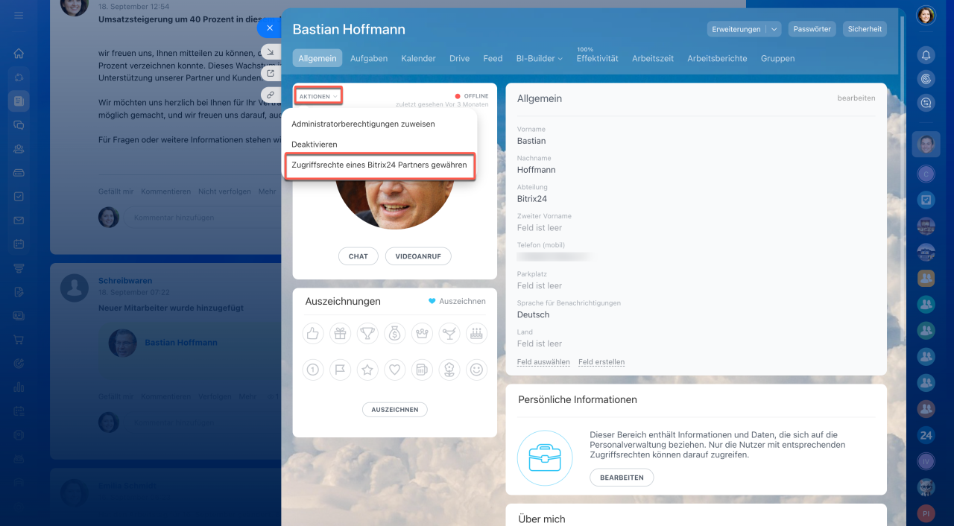Open the mail envelope icon in left sidebar

[x=19, y=221]
